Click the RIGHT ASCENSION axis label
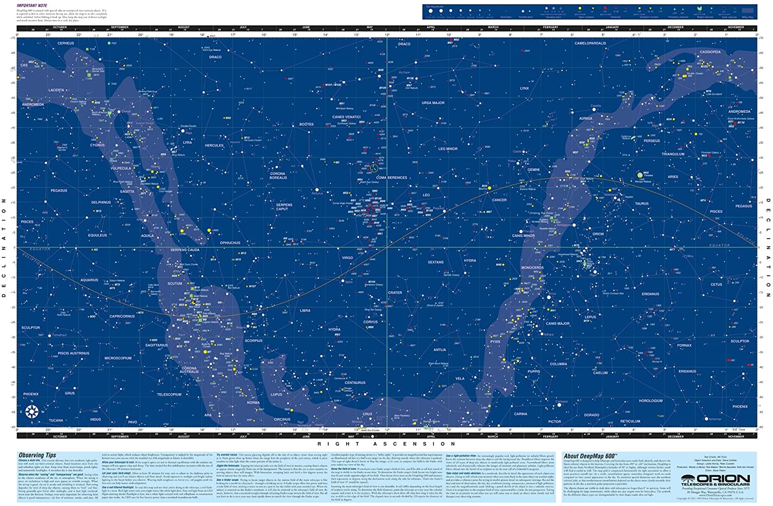 click(386, 444)
